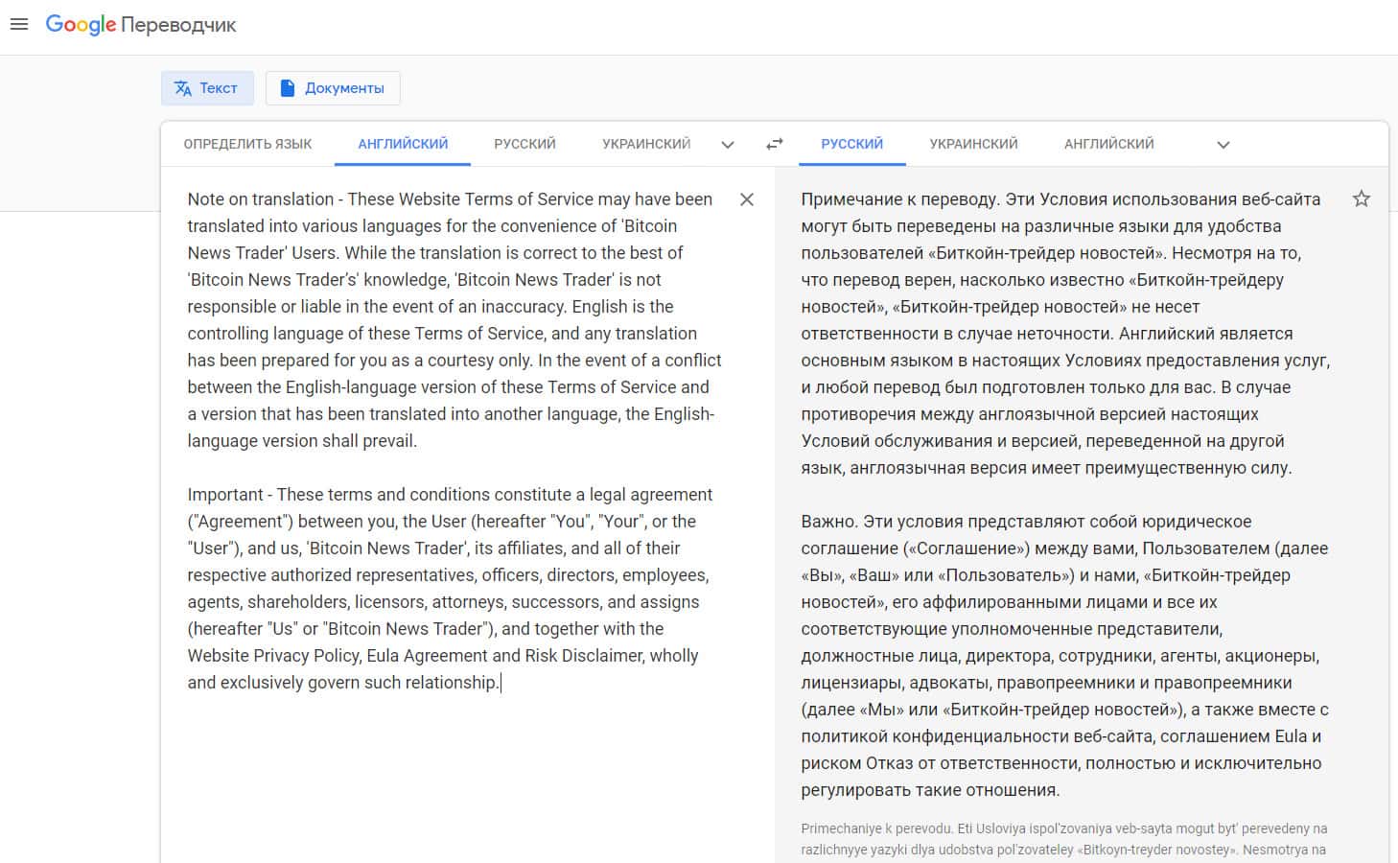Click into the English source text field
Viewport: 1398px width, 863px height.
pos(454,441)
